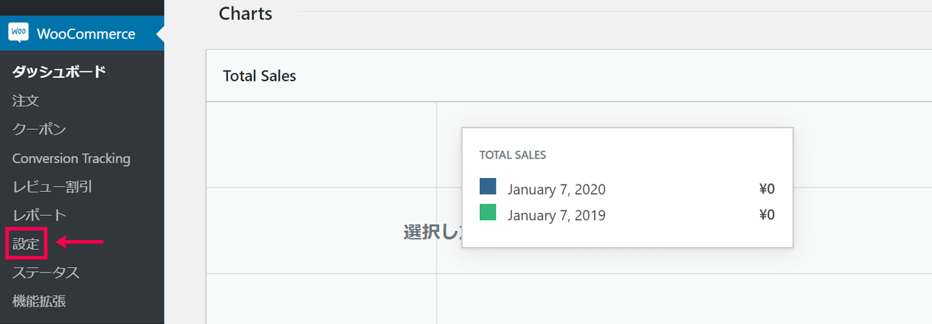Click the Charts section heading

245,13
